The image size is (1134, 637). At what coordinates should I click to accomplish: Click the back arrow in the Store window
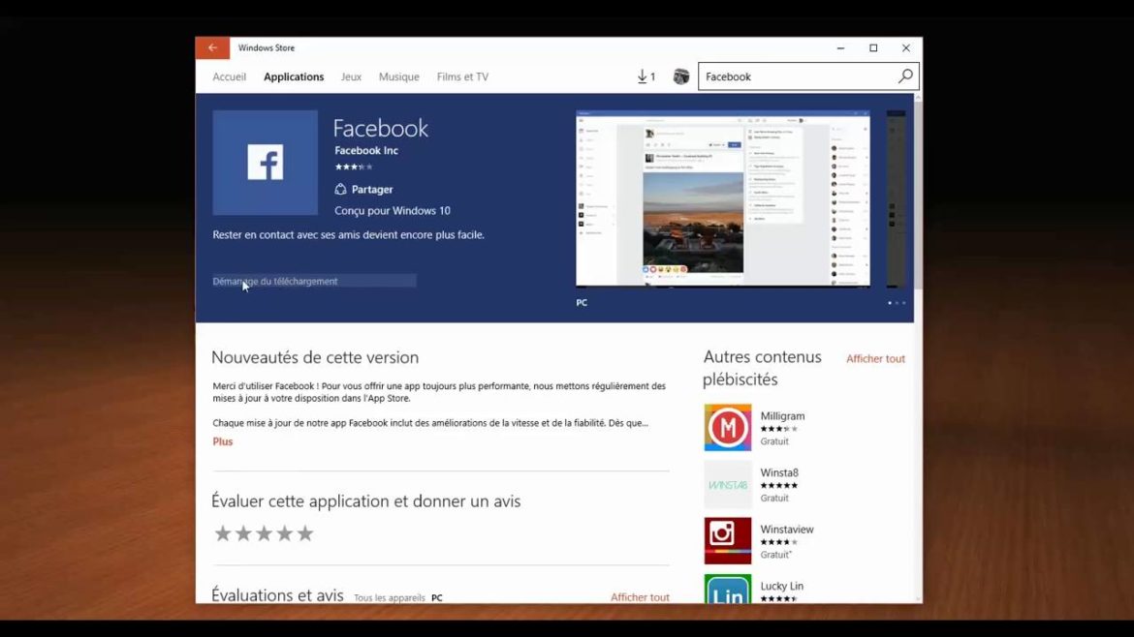click(x=212, y=47)
